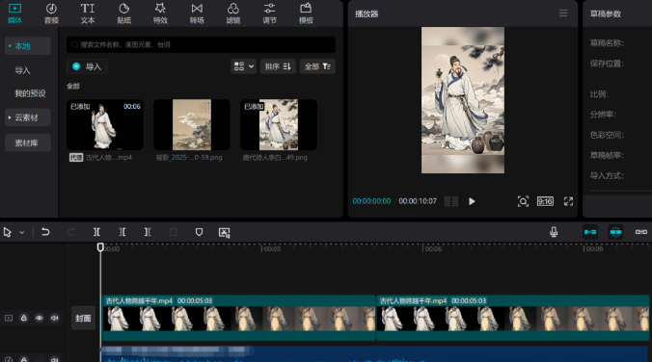652x362 pixels.
Task: Mute the main video track
Action: (x=54, y=318)
